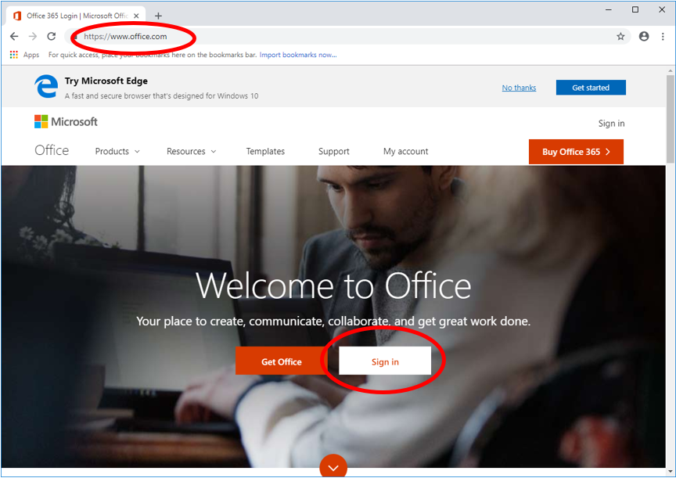Open the Chrome profile avatar icon
The width and height of the screenshot is (676, 478).
point(644,36)
